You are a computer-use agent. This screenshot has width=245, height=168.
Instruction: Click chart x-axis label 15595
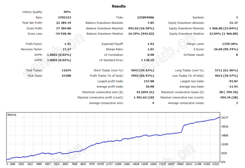(144, 164)
